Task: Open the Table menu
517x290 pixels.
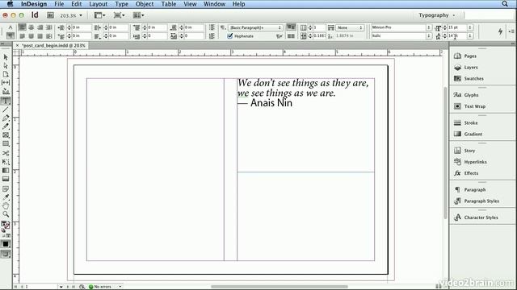Action: [169, 4]
